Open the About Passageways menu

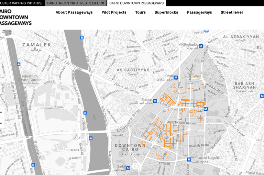[x=74, y=12]
